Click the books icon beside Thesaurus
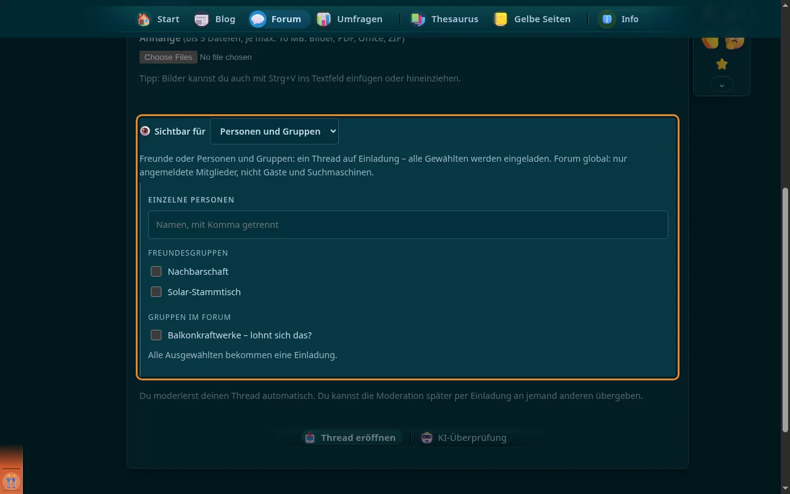The width and height of the screenshot is (790, 494). coord(418,19)
